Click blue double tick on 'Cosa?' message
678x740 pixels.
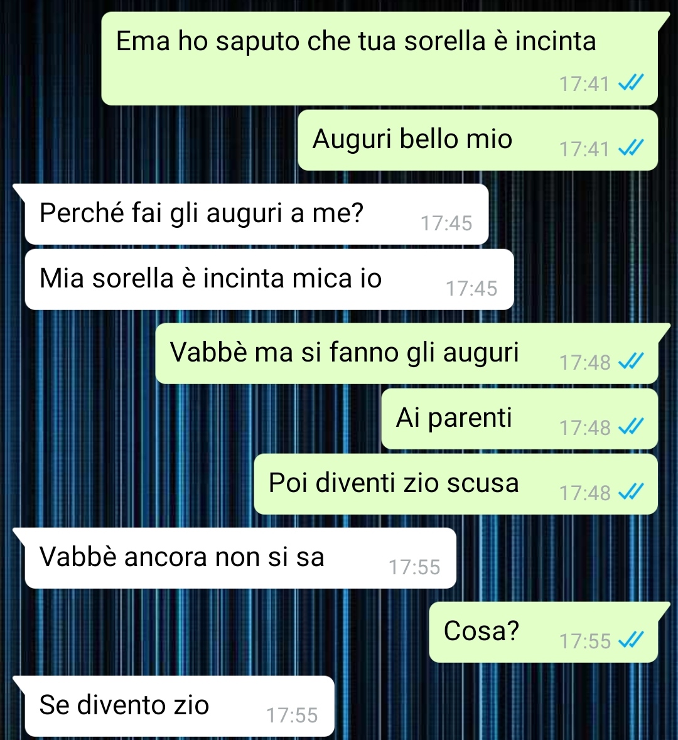[x=631, y=640]
